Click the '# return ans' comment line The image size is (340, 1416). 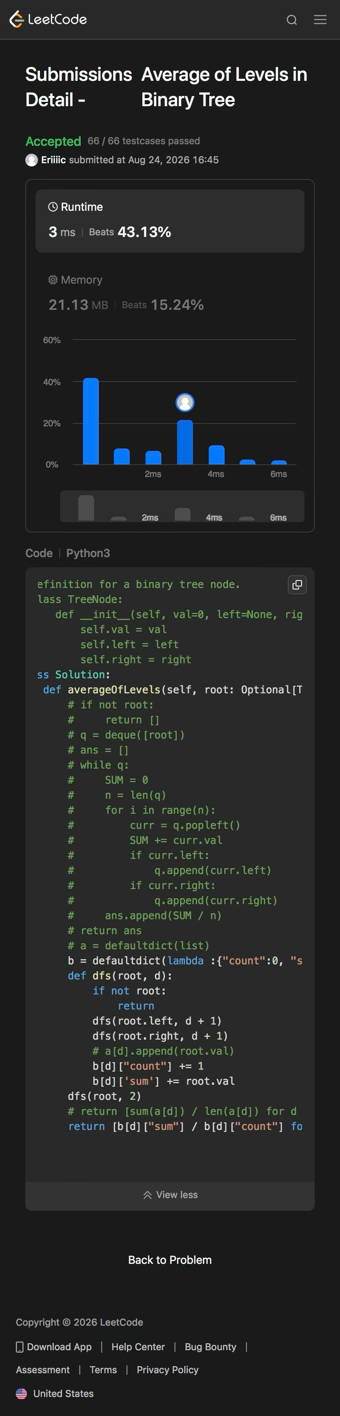[x=104, y=931]
